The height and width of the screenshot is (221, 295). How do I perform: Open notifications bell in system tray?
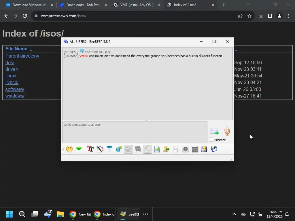pyautogui.click(x=287, y=214)
